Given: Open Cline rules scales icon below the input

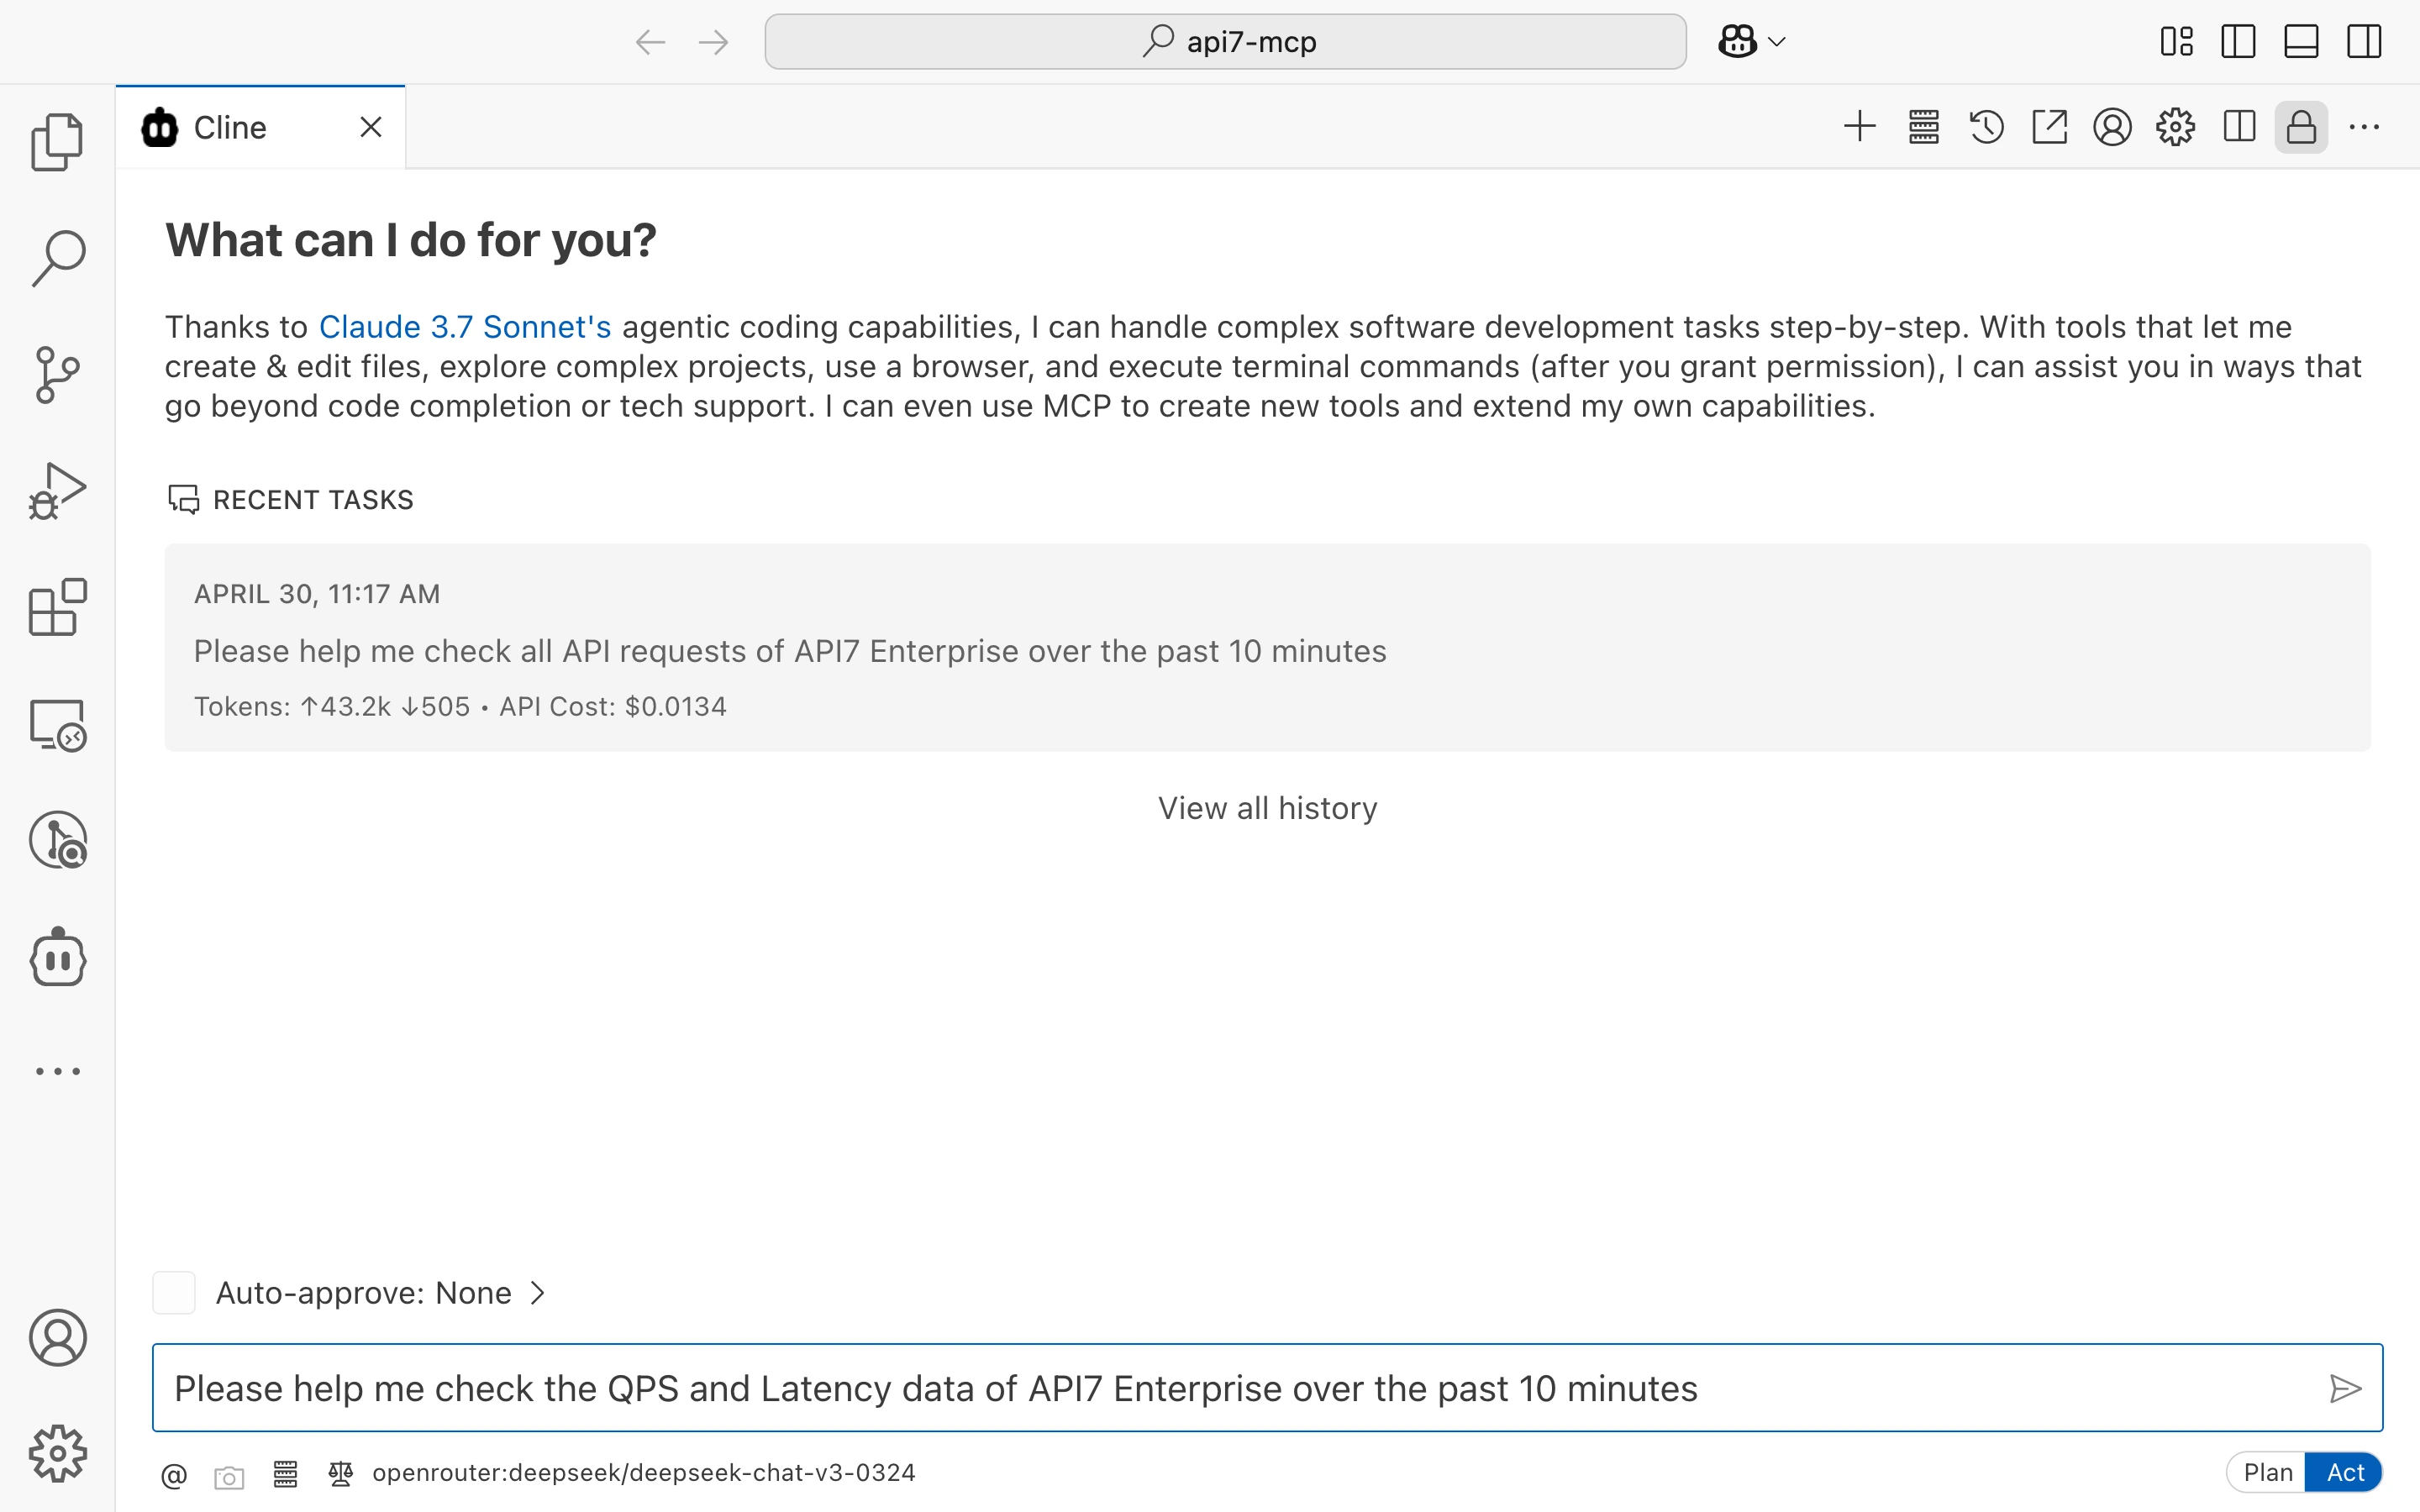Looking at the screenshot, I should pyautogui.click(x=340, y=1473).
